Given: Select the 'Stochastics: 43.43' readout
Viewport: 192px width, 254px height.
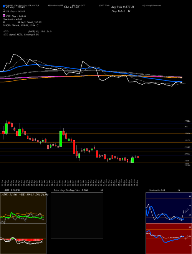Looking at the screenshot, I should [13, 19].
